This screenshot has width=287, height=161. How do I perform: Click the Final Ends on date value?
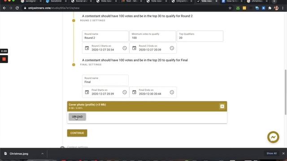pyautogui.click(x=150, y=94)
